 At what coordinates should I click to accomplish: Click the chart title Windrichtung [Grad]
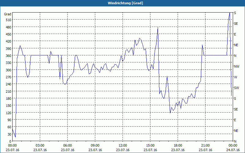pos(125,3)
